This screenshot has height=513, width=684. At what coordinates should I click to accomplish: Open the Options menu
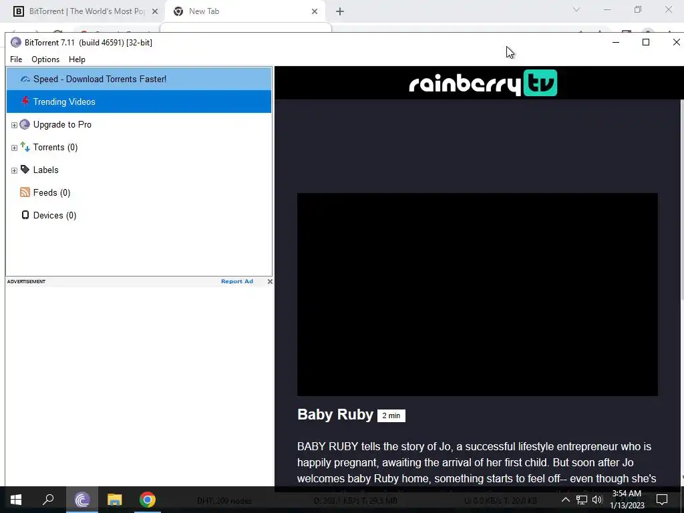coord(45,59)
